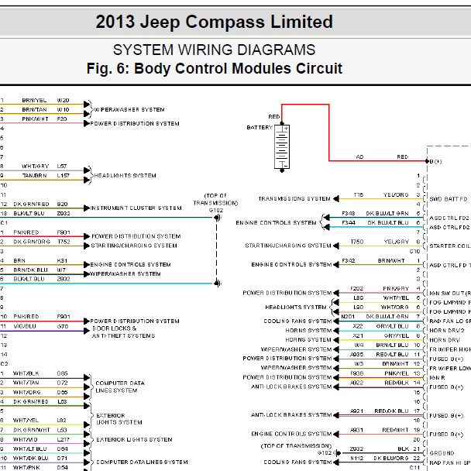Viewport: 471px width, 471px height.
Task: Click the C10 connector label
Action: click(x=414, y=251)
